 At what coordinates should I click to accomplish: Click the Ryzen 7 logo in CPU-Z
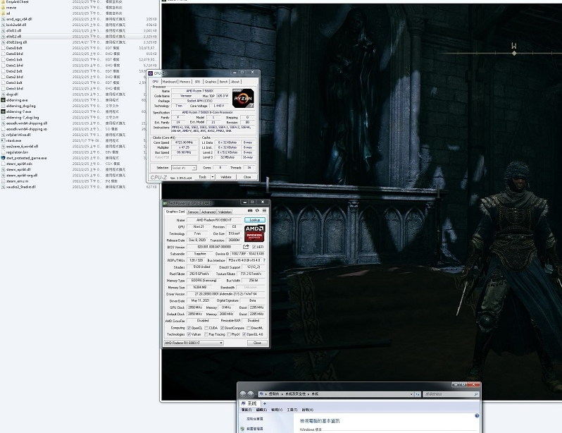pos(242,97)
